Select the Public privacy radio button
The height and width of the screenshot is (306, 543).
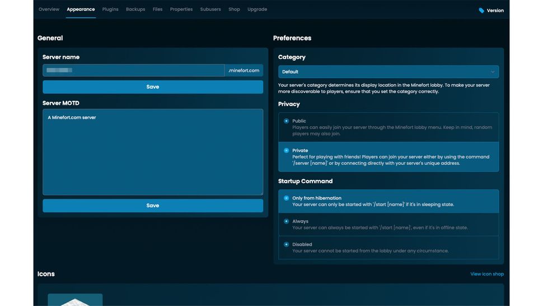pyautogui.click(x=287, y=121)
